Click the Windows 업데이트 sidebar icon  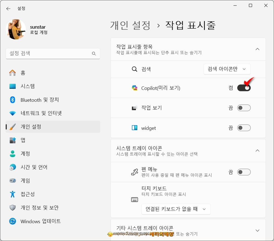13,221
